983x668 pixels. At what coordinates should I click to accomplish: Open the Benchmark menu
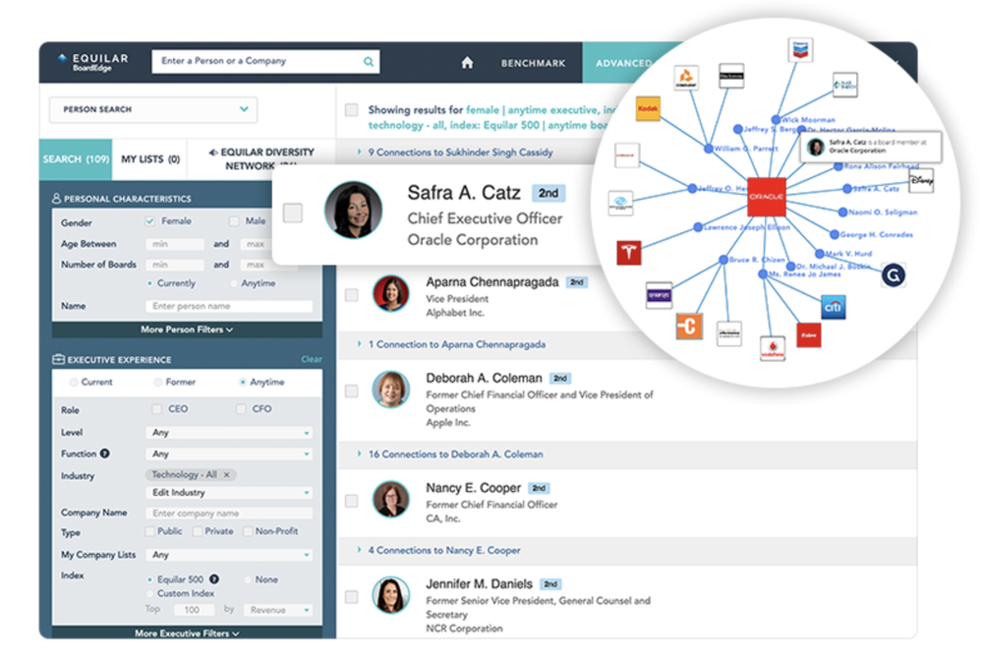[533, 62]
